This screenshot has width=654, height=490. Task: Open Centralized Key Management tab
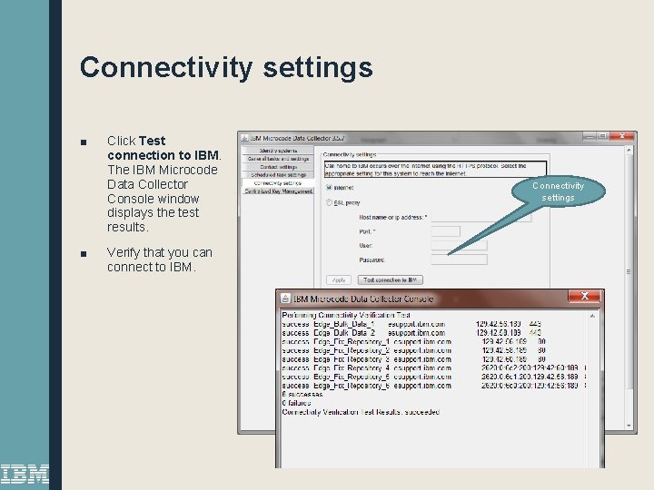pyautogui.click(x=278, y=191)
